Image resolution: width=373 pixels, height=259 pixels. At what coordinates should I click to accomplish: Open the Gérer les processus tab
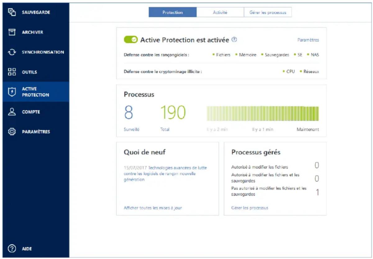268,12
